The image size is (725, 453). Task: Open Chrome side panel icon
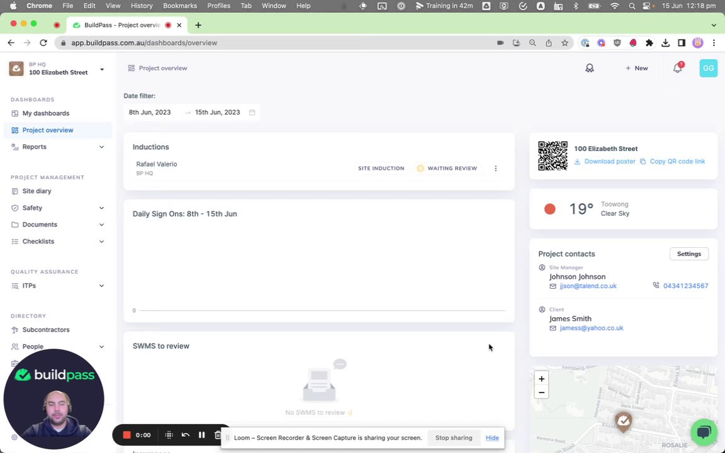pyautogui.click(x=682, y=43)
